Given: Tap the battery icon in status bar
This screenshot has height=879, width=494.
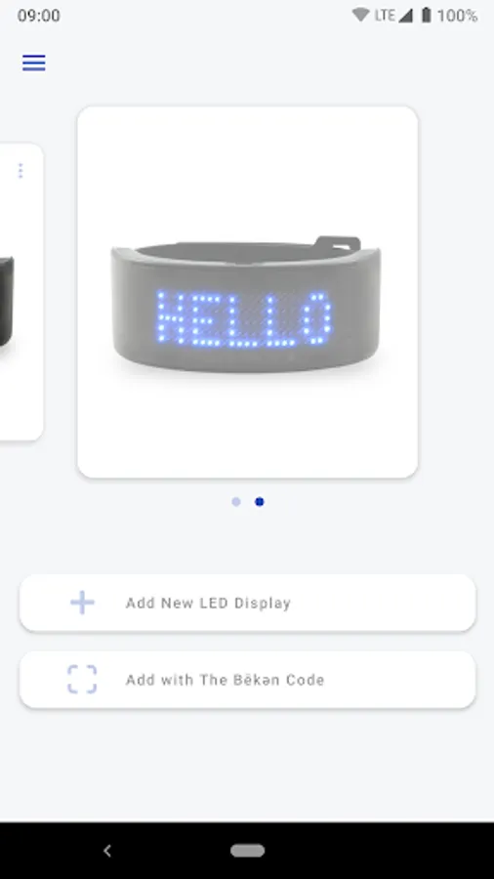Looking at the screenshot, I should coord(427,15).
